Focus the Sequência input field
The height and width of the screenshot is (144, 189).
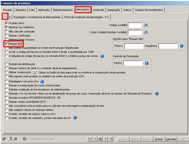click(168, 46)
